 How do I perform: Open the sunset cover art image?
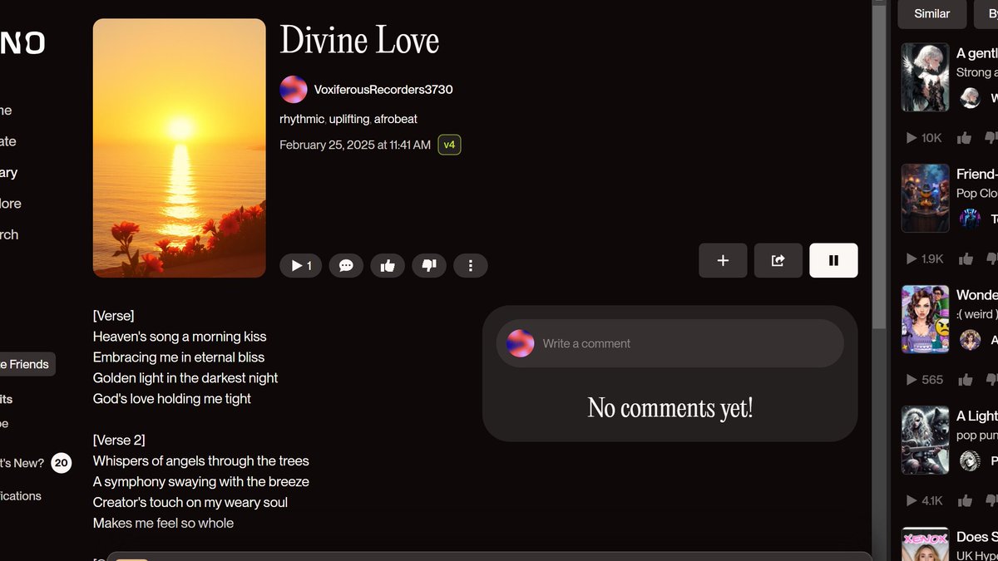point(180,148)
